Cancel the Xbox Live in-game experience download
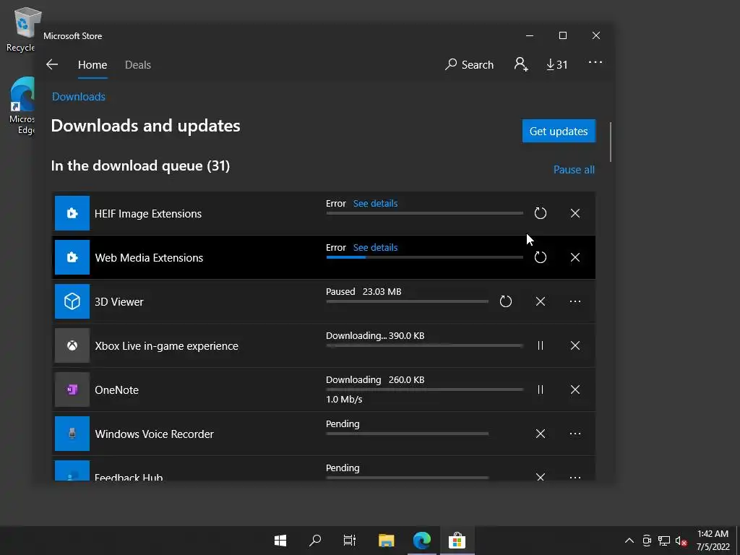 [575, 345]
